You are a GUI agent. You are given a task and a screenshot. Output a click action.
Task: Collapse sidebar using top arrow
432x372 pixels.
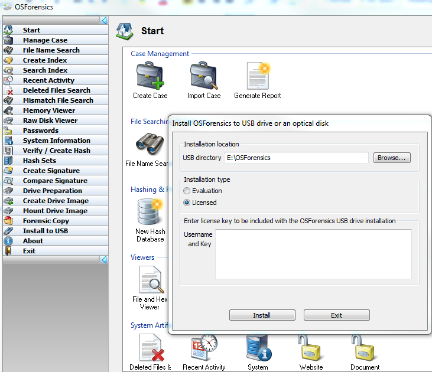[x=104, y=21]
